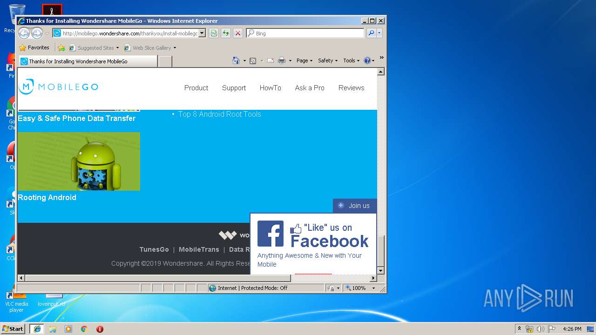
Task: Click the browser Forward arrow button
Action: [37, 33]
